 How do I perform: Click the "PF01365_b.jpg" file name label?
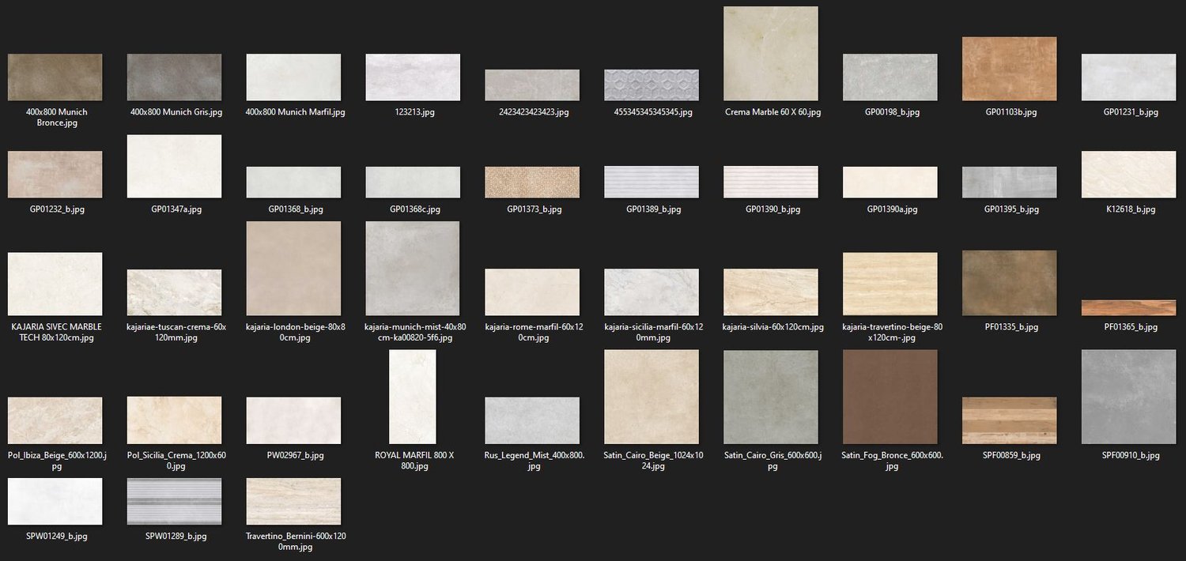1131,326
